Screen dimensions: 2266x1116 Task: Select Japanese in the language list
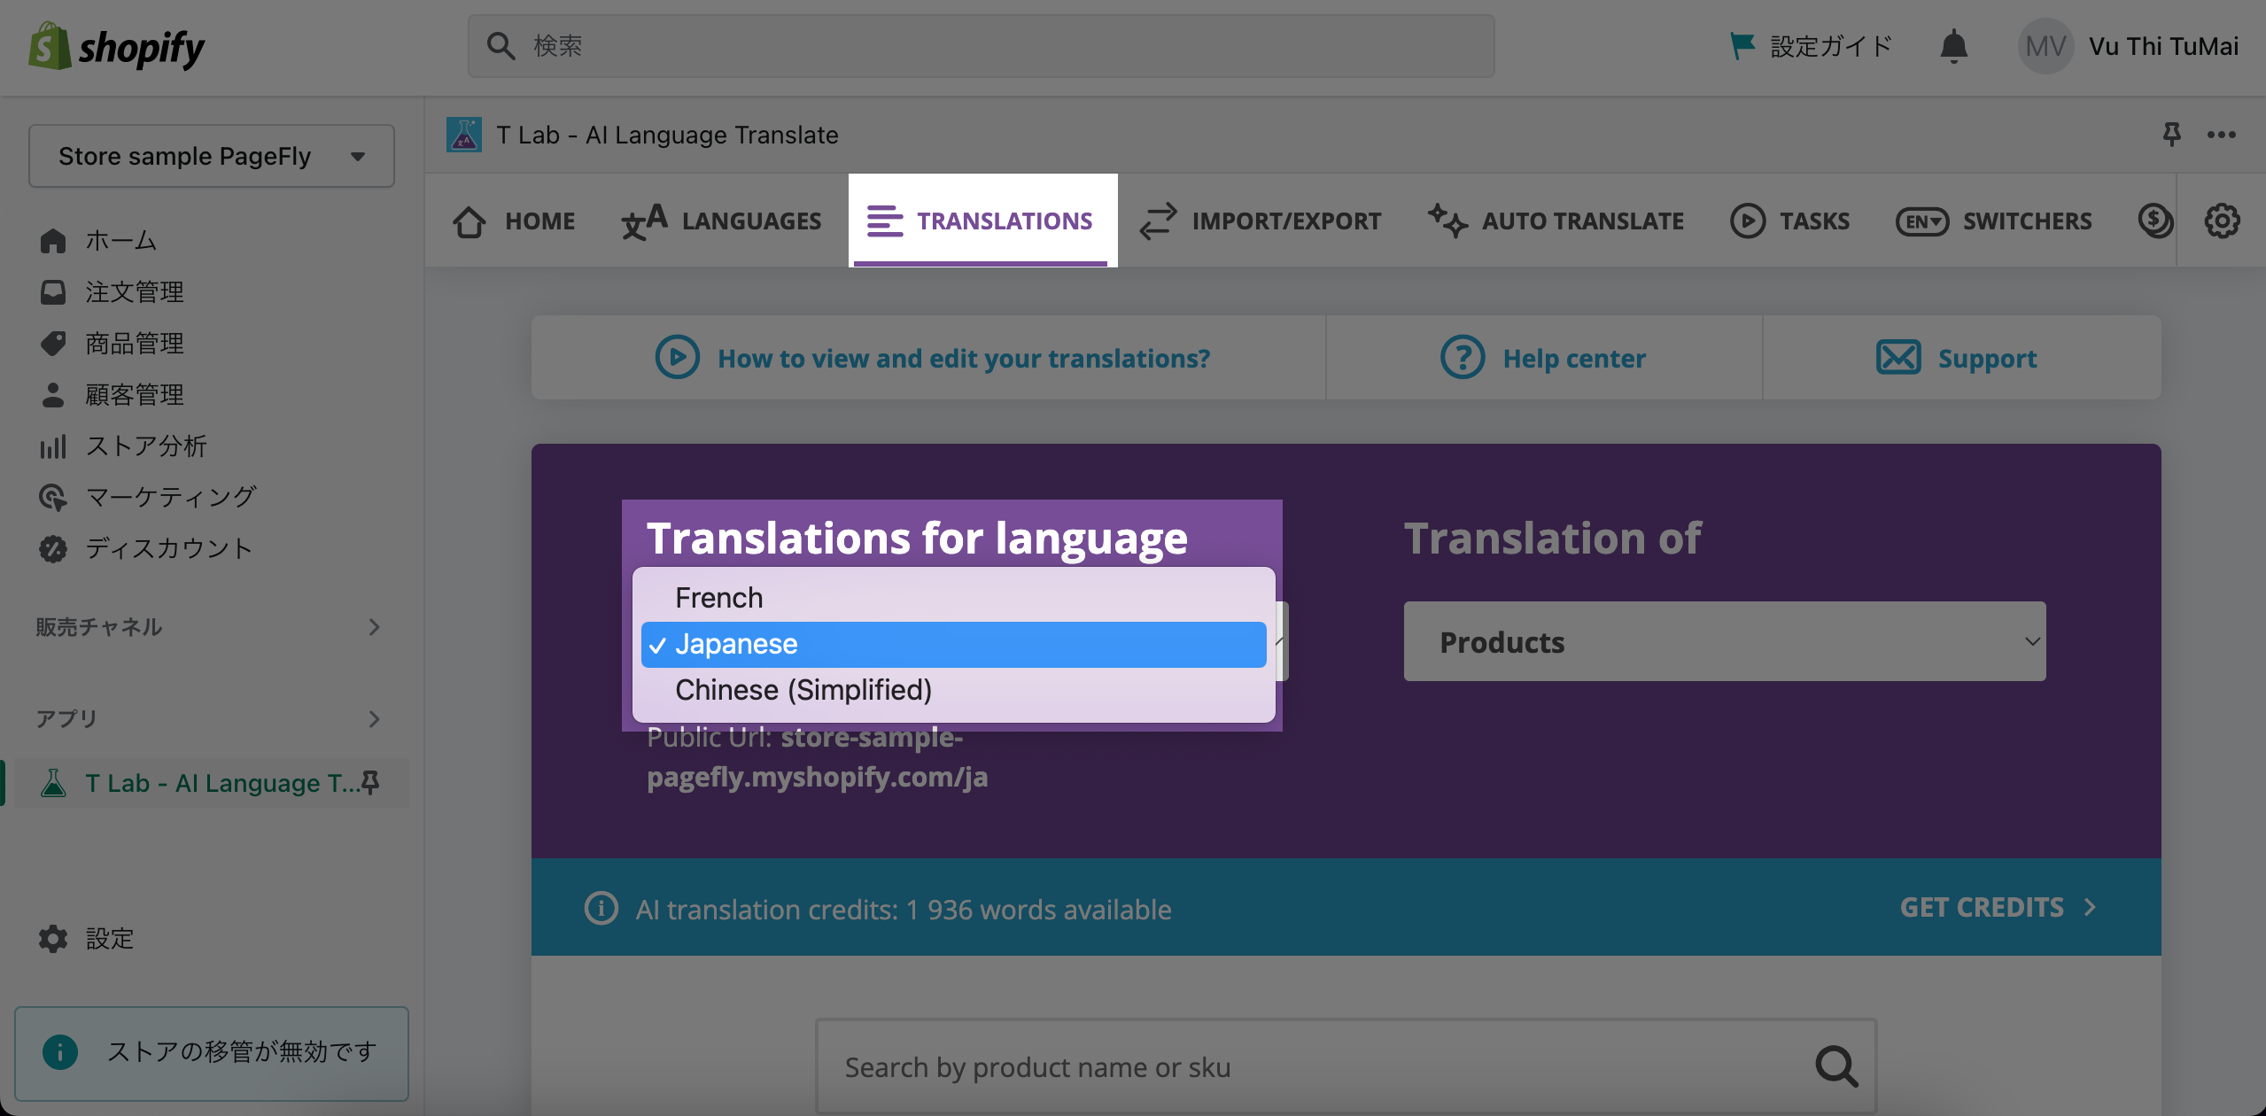953,644
